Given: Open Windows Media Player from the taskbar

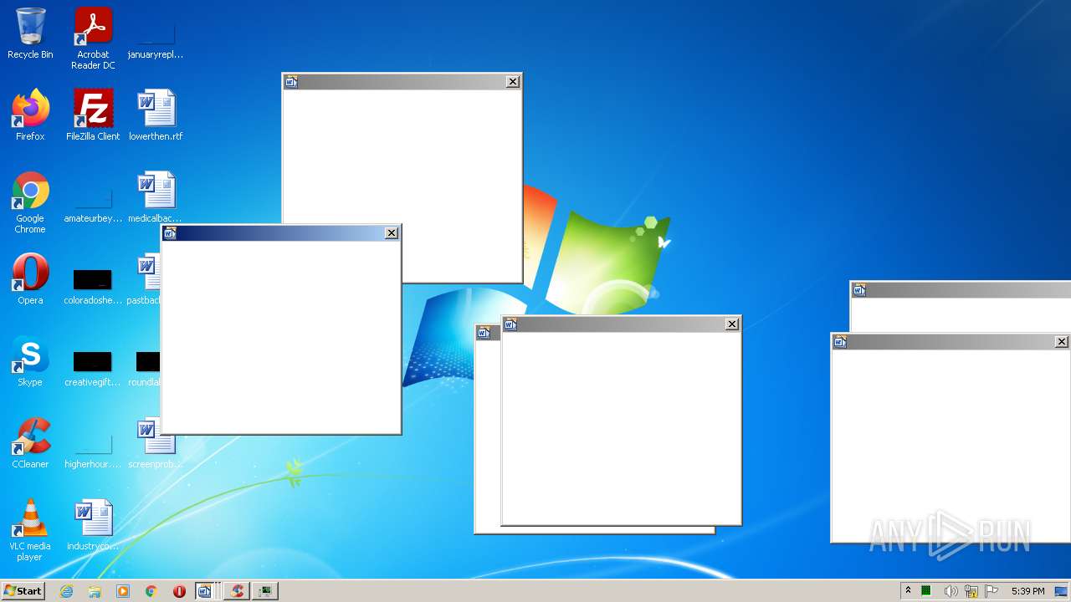Looking at the screenshot, I should [123, 591].
